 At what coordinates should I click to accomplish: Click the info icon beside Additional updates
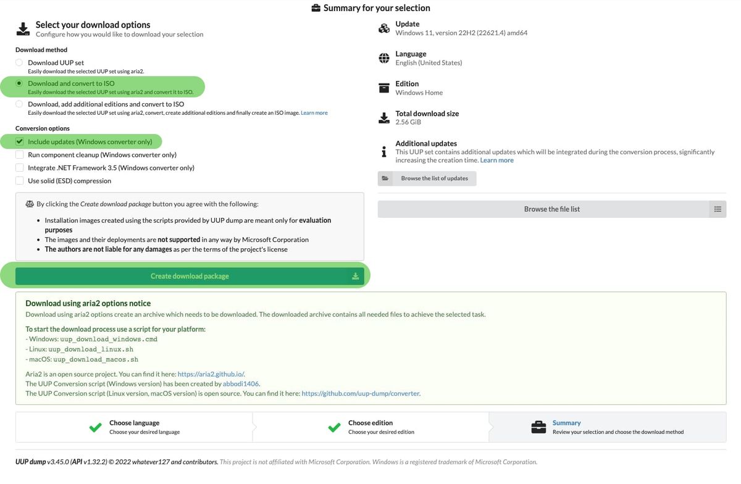[384, 151]
